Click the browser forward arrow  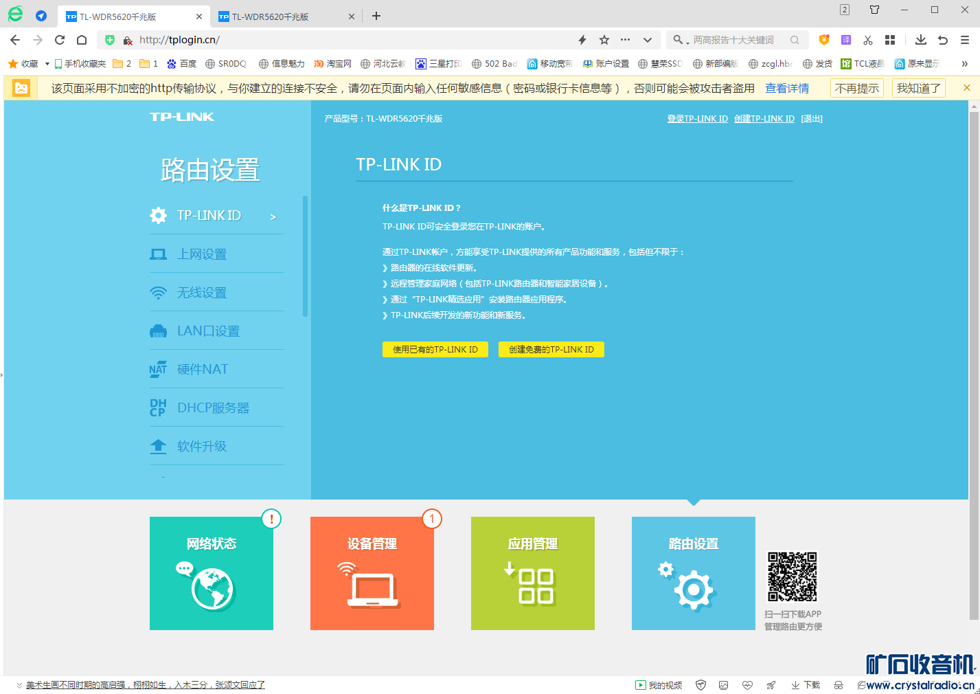click(x=38, y=40)
